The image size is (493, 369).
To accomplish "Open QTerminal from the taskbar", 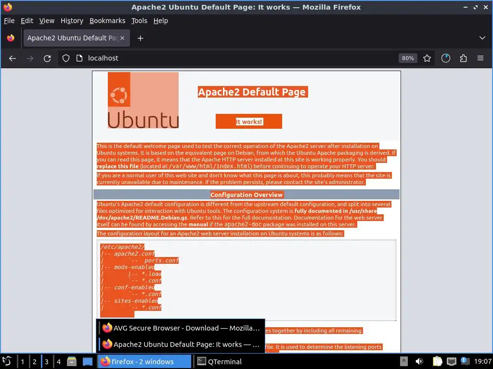I will (220, 361).
